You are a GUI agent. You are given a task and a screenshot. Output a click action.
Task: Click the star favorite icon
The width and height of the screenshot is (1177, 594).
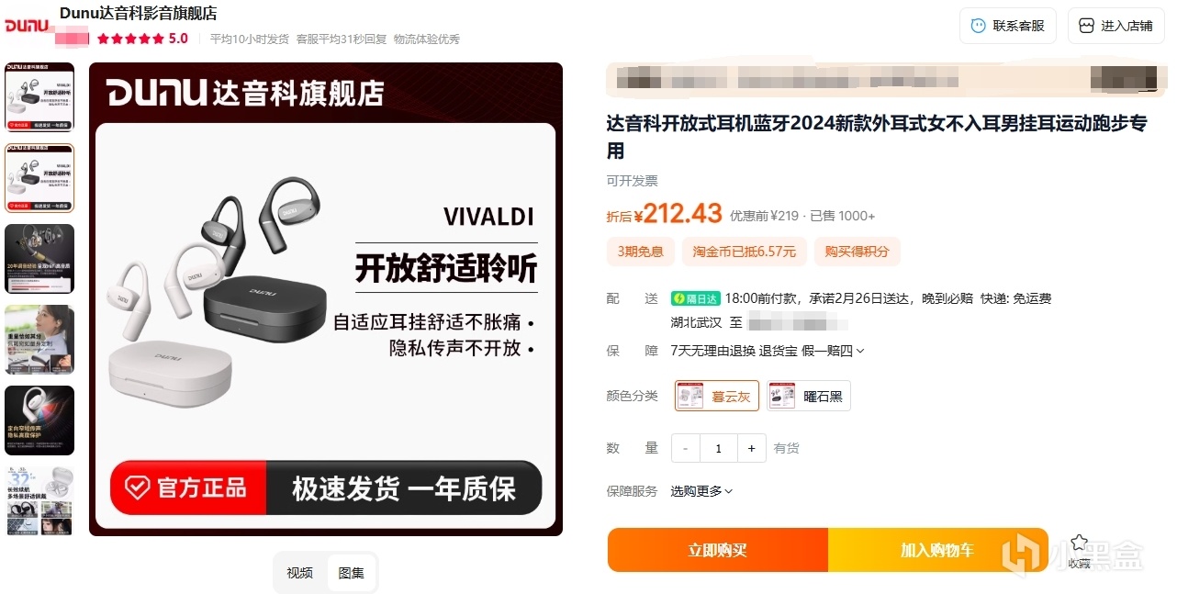pyautogui.click(x=1079, y=543)
